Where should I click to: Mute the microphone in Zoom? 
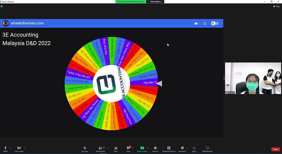coord(5,149)
